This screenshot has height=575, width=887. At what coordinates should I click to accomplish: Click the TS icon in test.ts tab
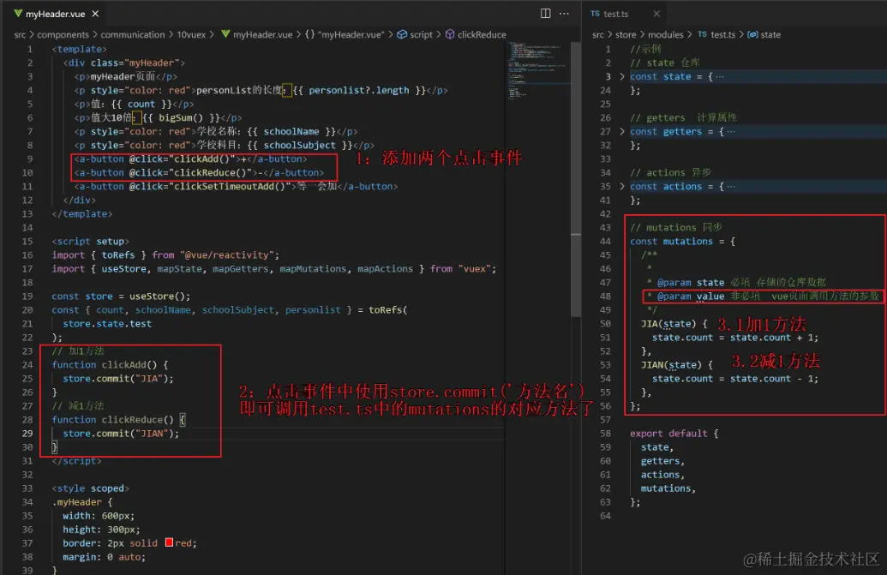[x=595, y=13]
